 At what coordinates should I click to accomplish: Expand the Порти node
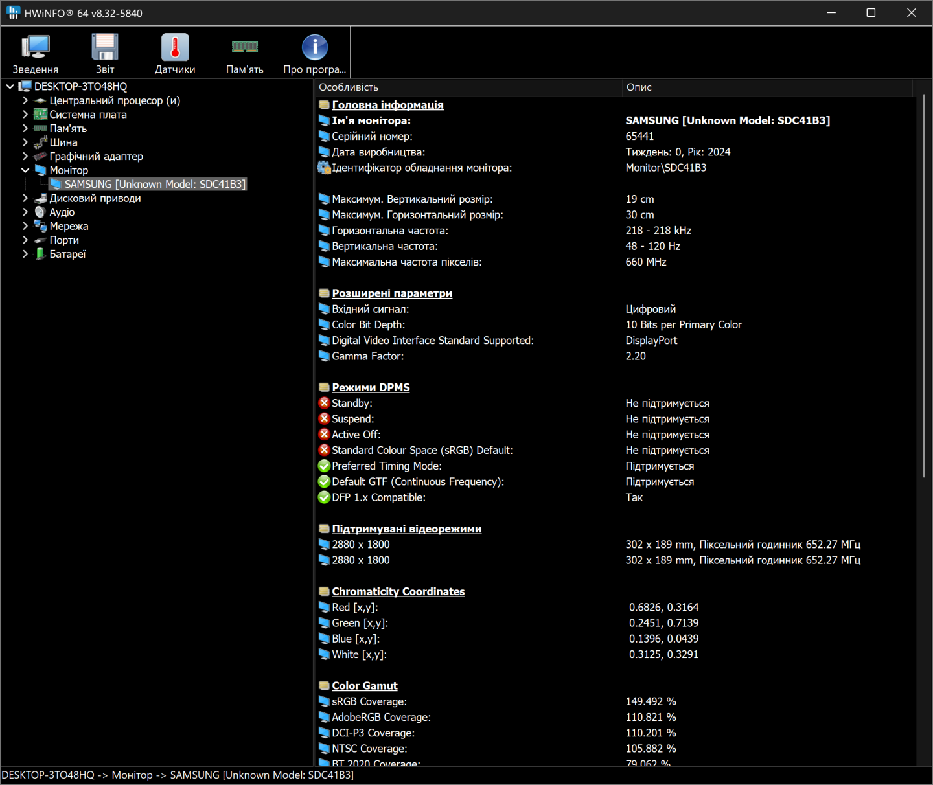pyautogui.click(x=25, y=240)
